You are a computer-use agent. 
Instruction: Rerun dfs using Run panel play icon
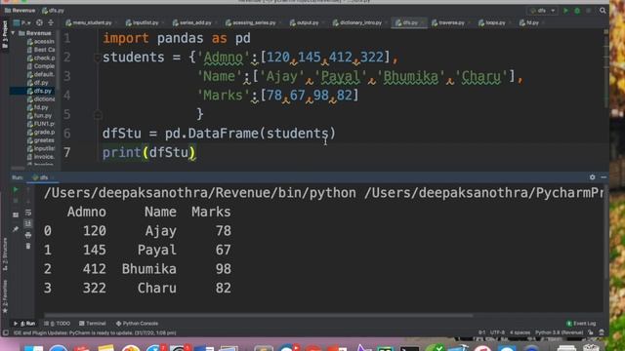[x=16, y=190]
